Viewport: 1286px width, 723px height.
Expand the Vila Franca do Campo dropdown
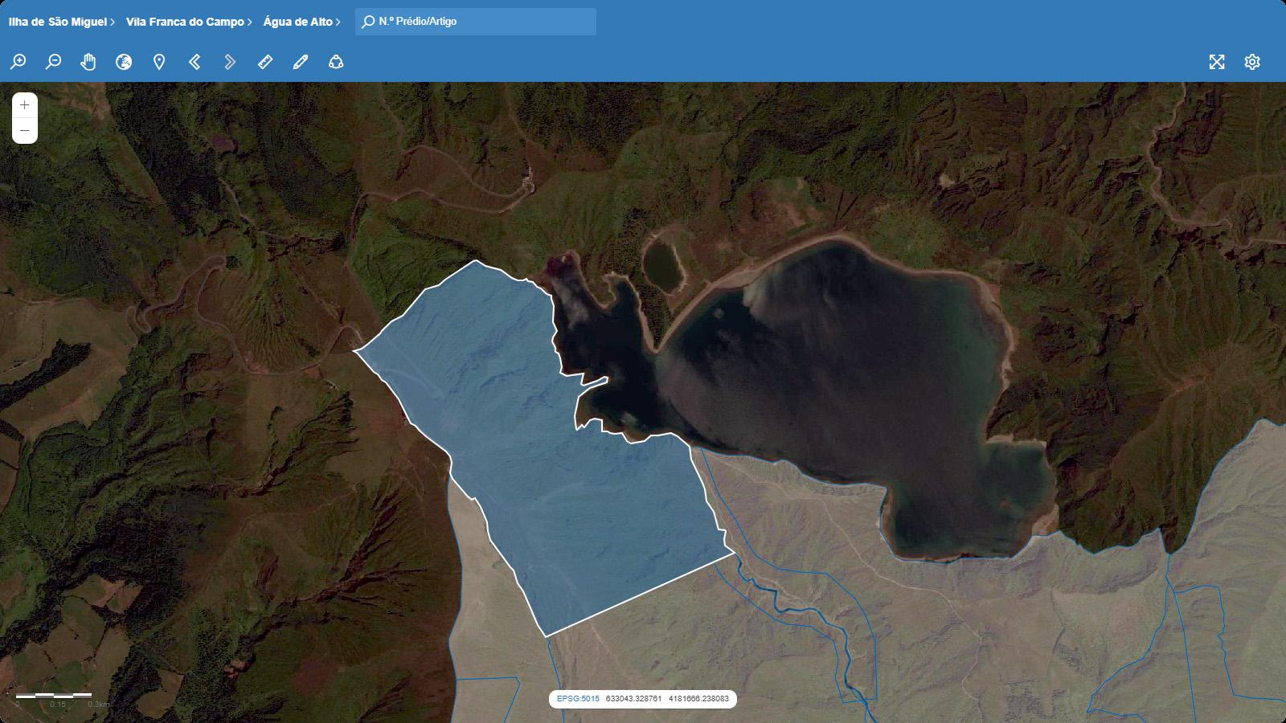coord(189,22)
